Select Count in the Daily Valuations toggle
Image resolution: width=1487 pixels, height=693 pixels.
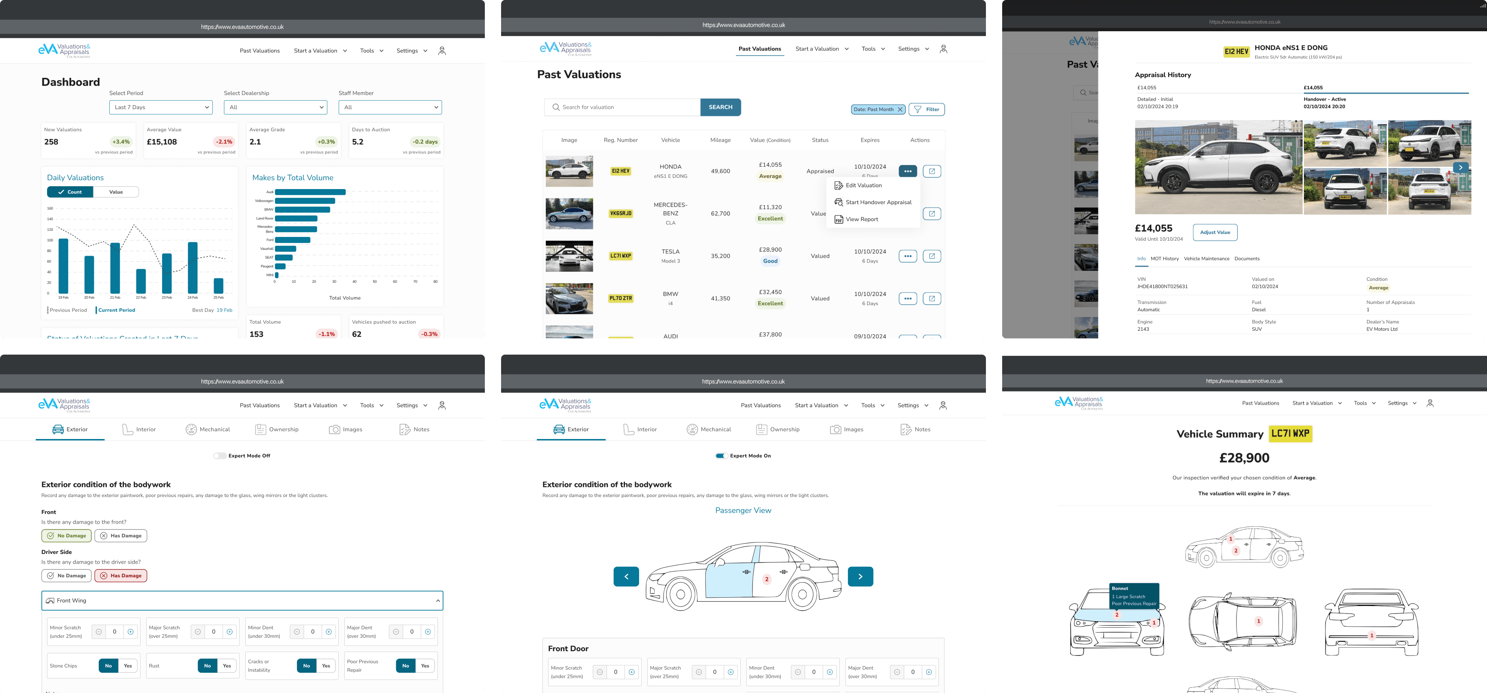pyautogui.click(x=70, y=192)
